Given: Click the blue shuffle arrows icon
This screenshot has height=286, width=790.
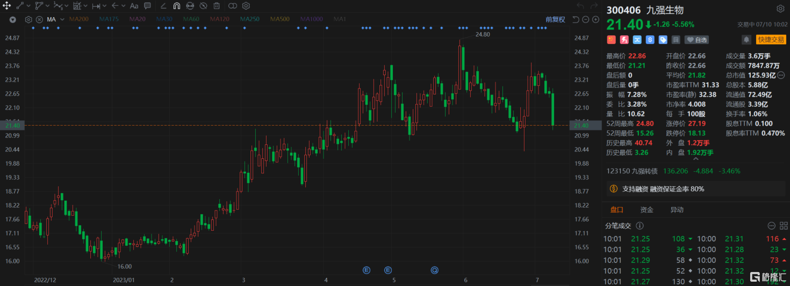Looking at the screenshot, I should point(637,40).
